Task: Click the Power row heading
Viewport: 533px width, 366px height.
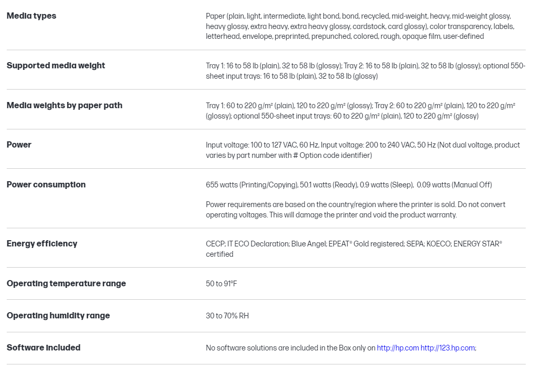Action: 19,144
